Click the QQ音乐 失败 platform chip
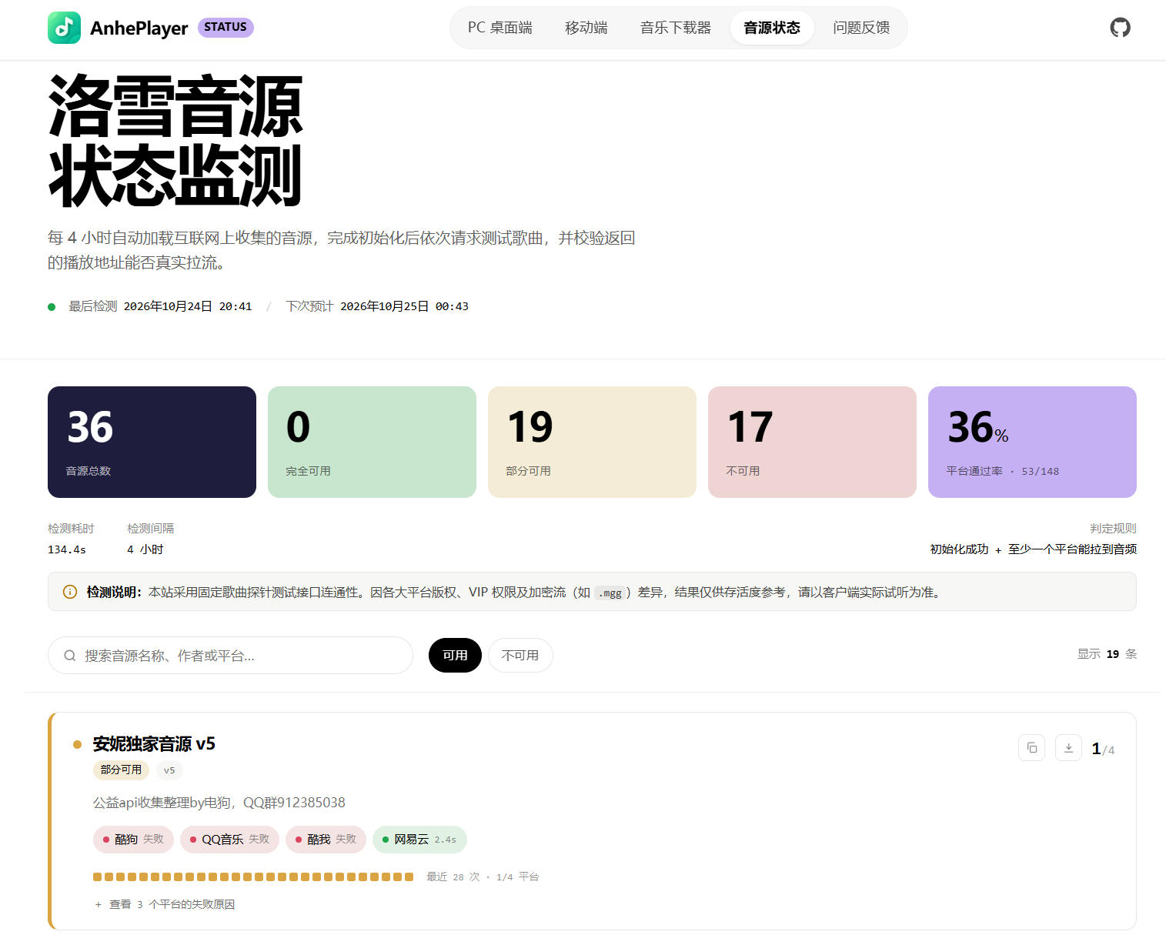The height and width of the screenshot is (935, 1166). click(x=229, y=840)
